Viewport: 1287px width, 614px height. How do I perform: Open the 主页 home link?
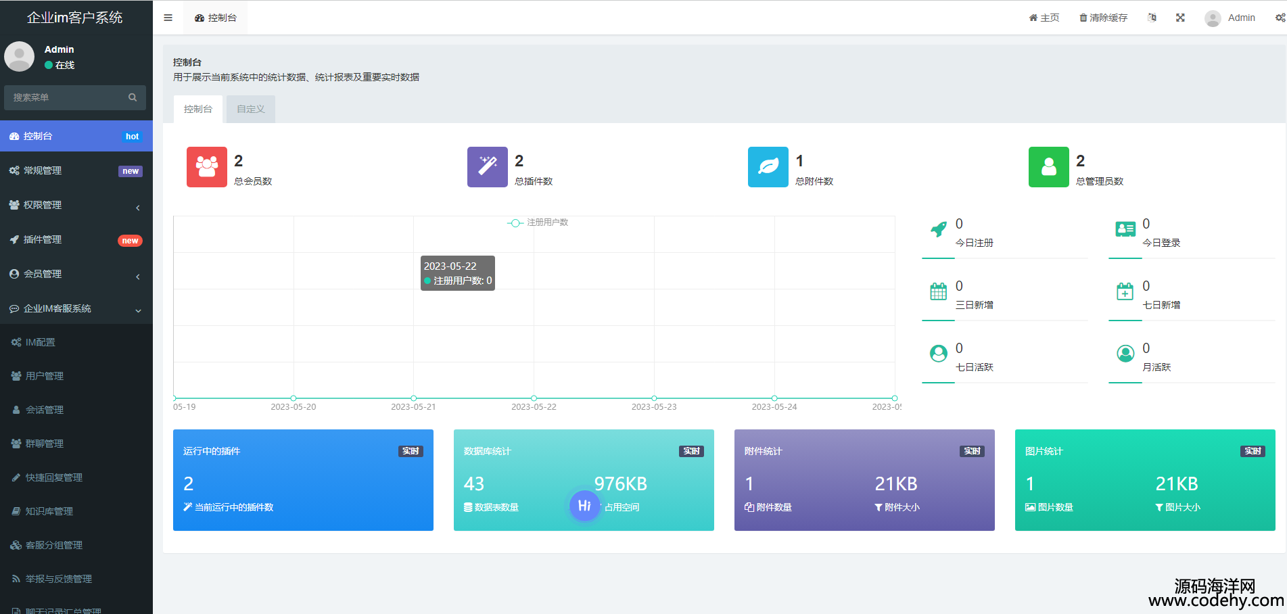tap(1044, 18)
